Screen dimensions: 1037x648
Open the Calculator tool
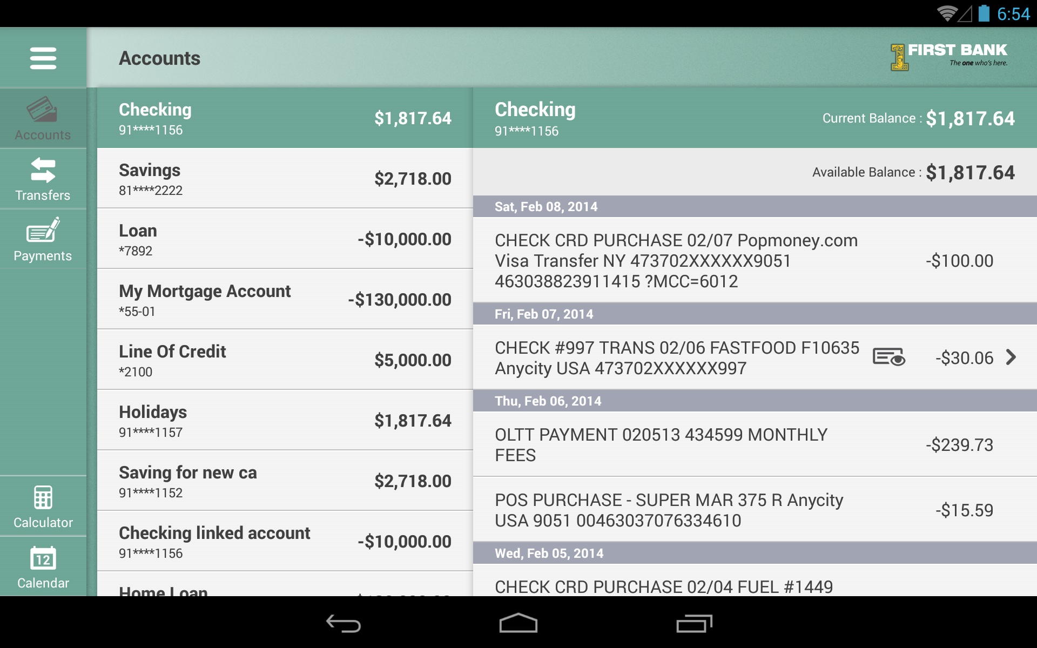point(43,506)
